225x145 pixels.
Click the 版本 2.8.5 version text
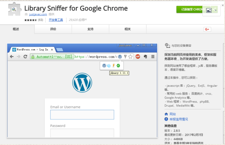pos(172,131)
